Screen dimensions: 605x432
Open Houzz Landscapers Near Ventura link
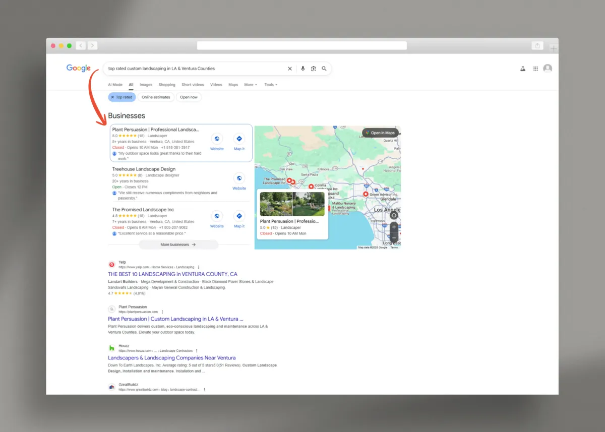pyautogui.click(x=172, y=358)
